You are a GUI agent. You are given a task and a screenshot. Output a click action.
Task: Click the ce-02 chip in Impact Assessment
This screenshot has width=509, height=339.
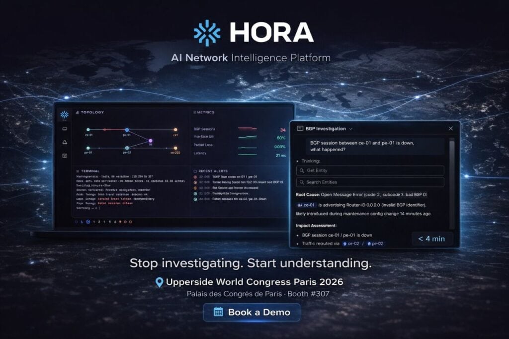(x=350, y=244)
